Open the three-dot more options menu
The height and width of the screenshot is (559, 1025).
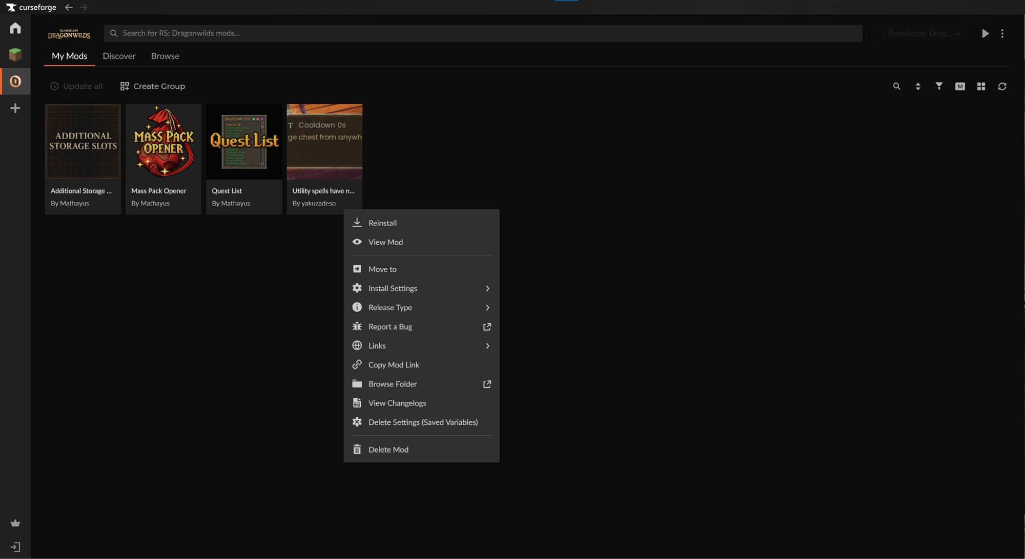tap(1002, 33)
